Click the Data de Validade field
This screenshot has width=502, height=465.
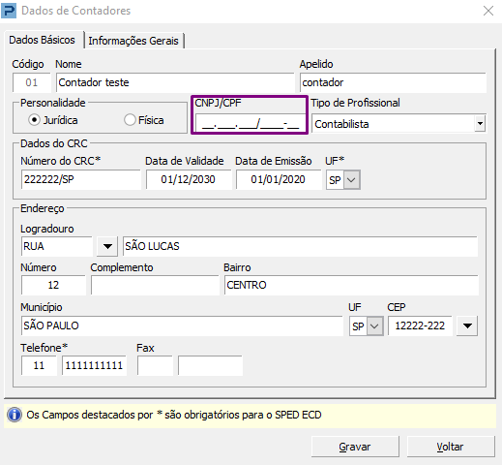(x=189, y=179)
